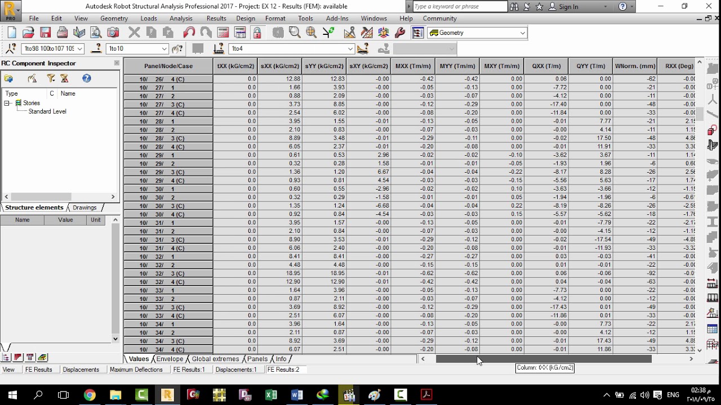Open the Loads menu
721x405 pixels.
click(149, 19)
